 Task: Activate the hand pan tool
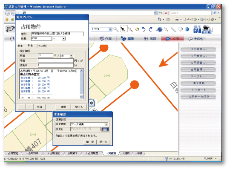pyautogui.click(x=137, y=29)
